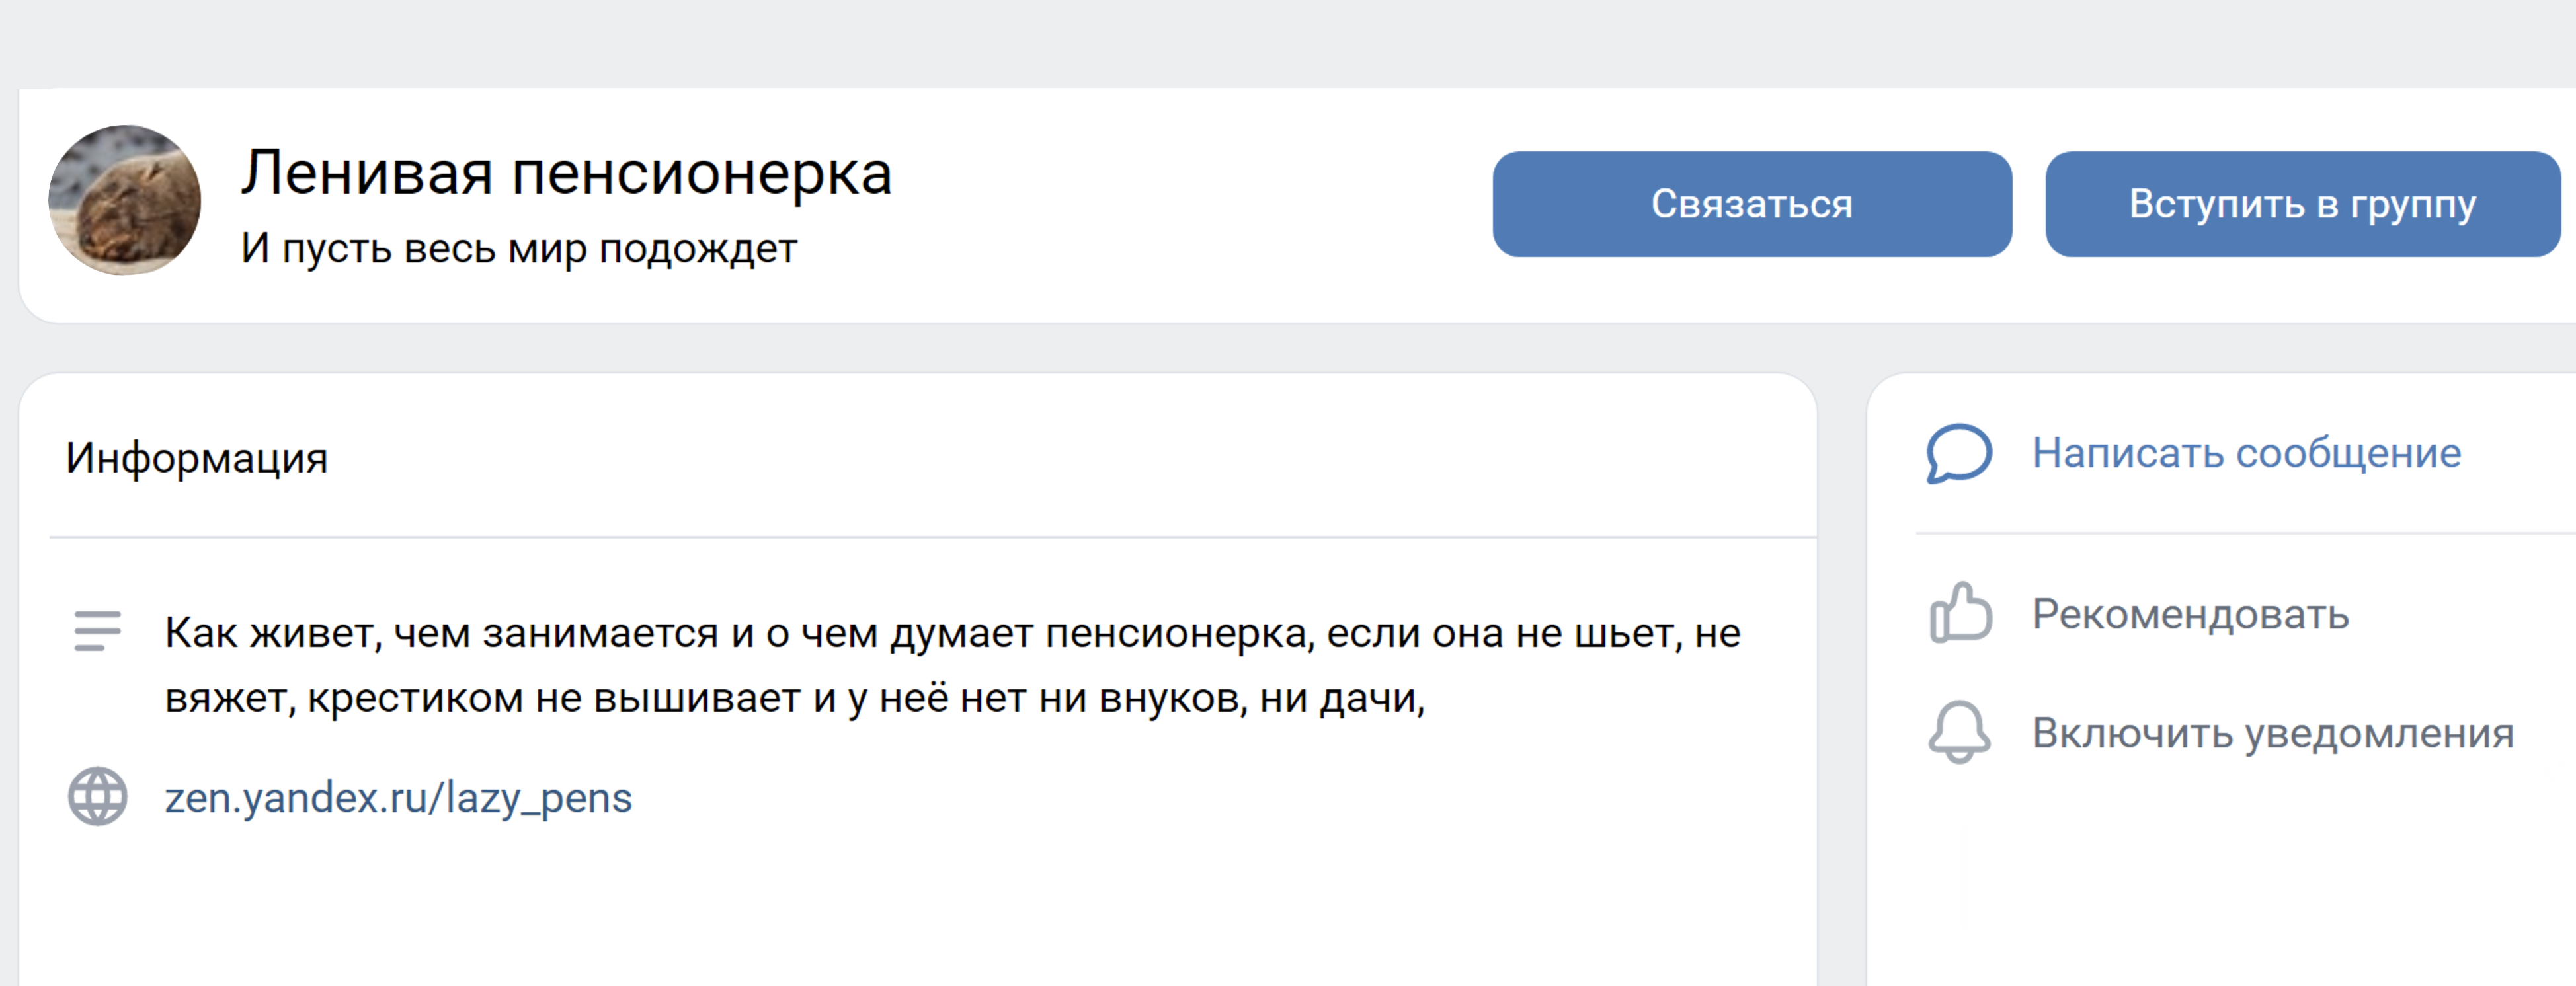
Task: Click the thumbs-up recommend icon
Action: point(1960,612)
